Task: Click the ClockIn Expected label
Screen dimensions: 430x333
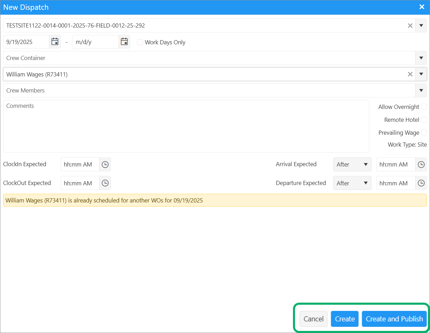Action: [25, 164]
